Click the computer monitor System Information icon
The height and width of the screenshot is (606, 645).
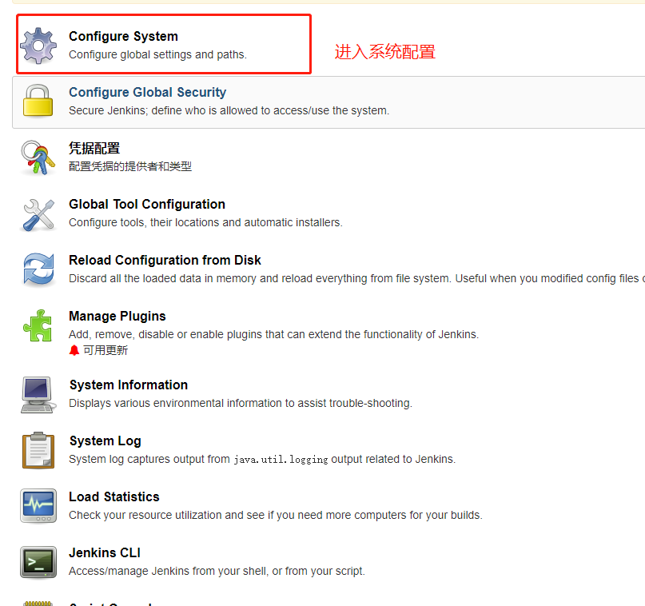(x=38, y=394)
